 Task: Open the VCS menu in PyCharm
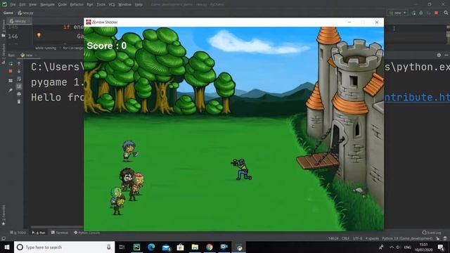[x=112, y=5]
